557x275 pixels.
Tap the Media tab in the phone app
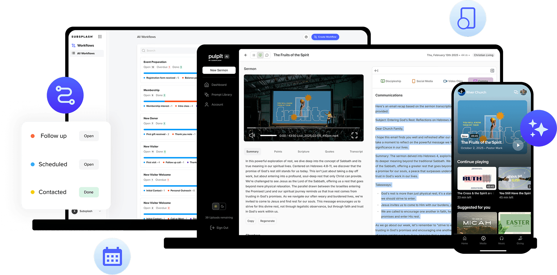pyautogui.click(x=483, y=240)
